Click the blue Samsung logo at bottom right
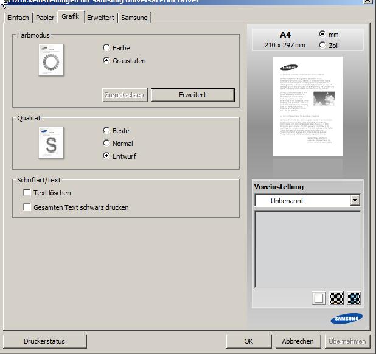Image resolution: width=376 pixels, height=354 pixels. tap(347, 319)
